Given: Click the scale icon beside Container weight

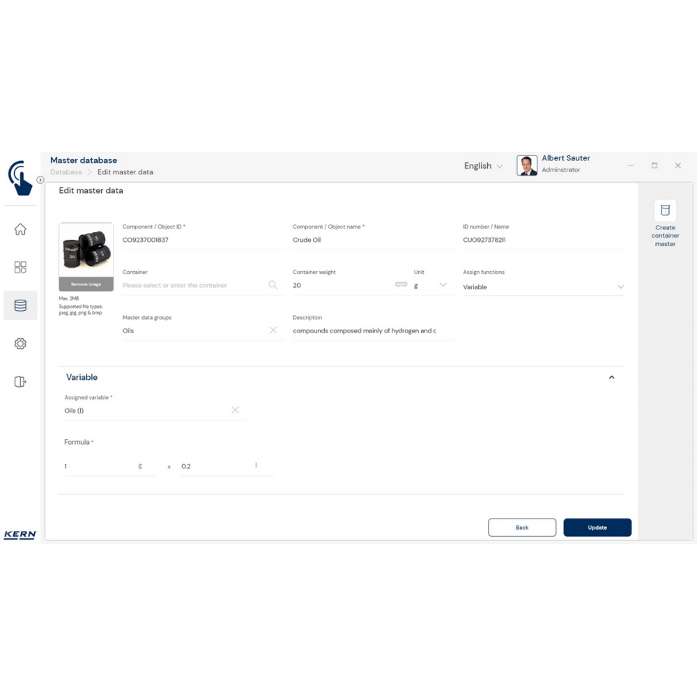Looking at the screenshot, I should [x=401, y=284].
